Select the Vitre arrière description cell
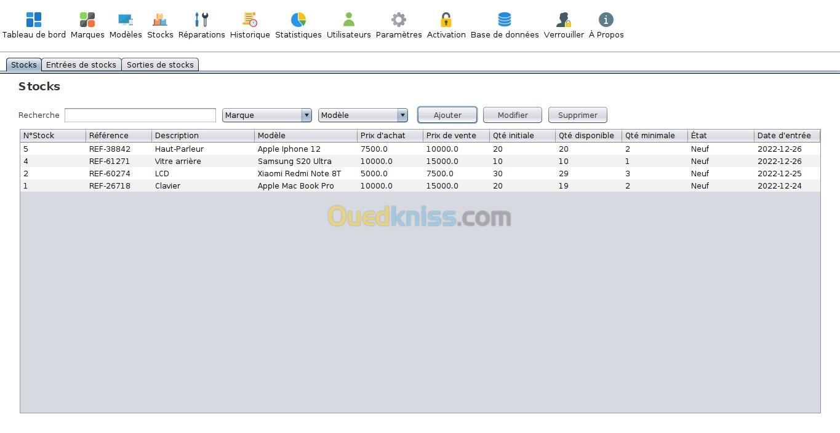 [x=203, y=161]
